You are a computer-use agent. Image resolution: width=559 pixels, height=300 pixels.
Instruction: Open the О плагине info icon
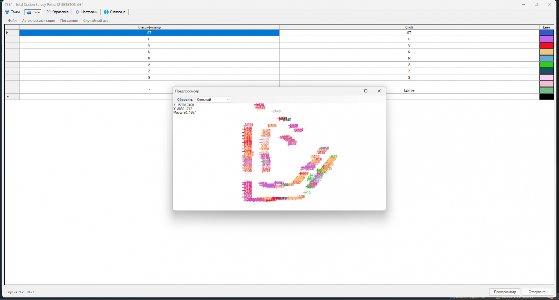(x=106, y=12)
